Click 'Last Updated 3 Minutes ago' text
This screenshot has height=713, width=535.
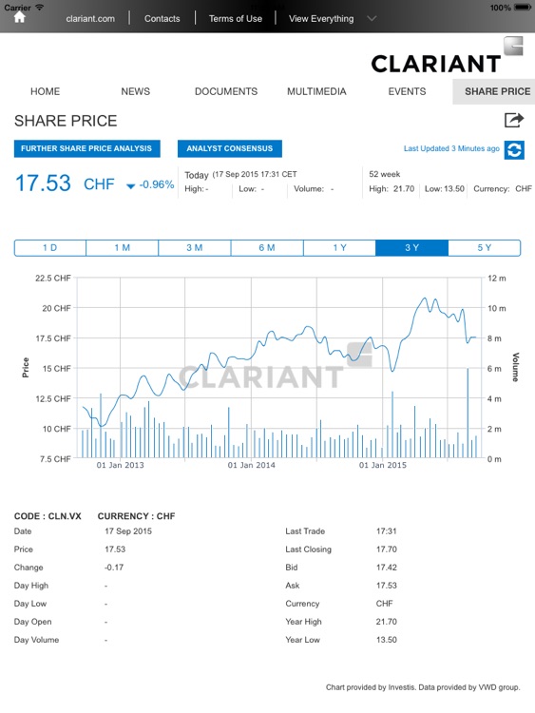(451, 148)
